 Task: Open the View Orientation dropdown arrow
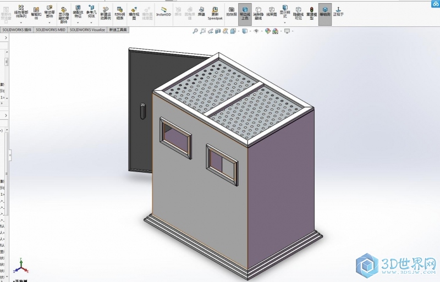(238, 31)
